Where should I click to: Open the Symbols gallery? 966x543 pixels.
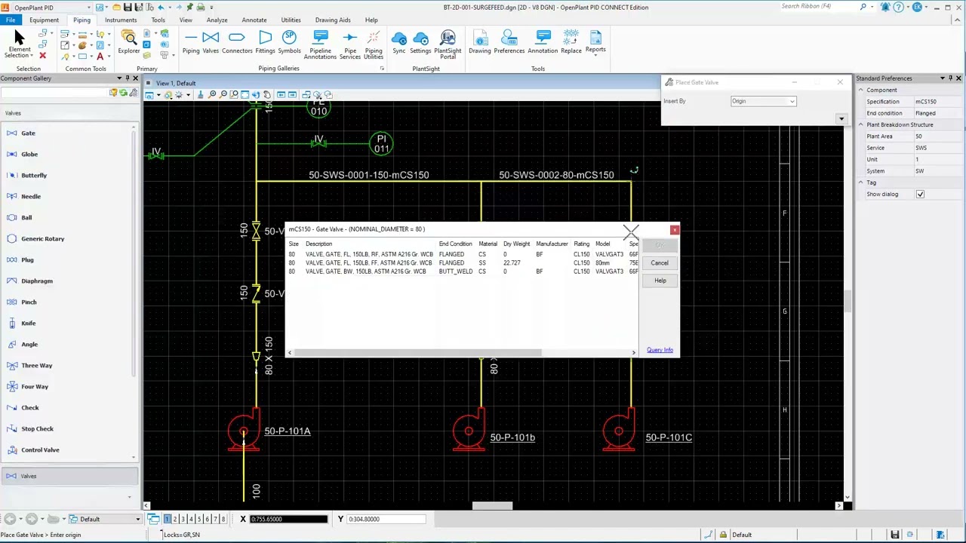289,42
